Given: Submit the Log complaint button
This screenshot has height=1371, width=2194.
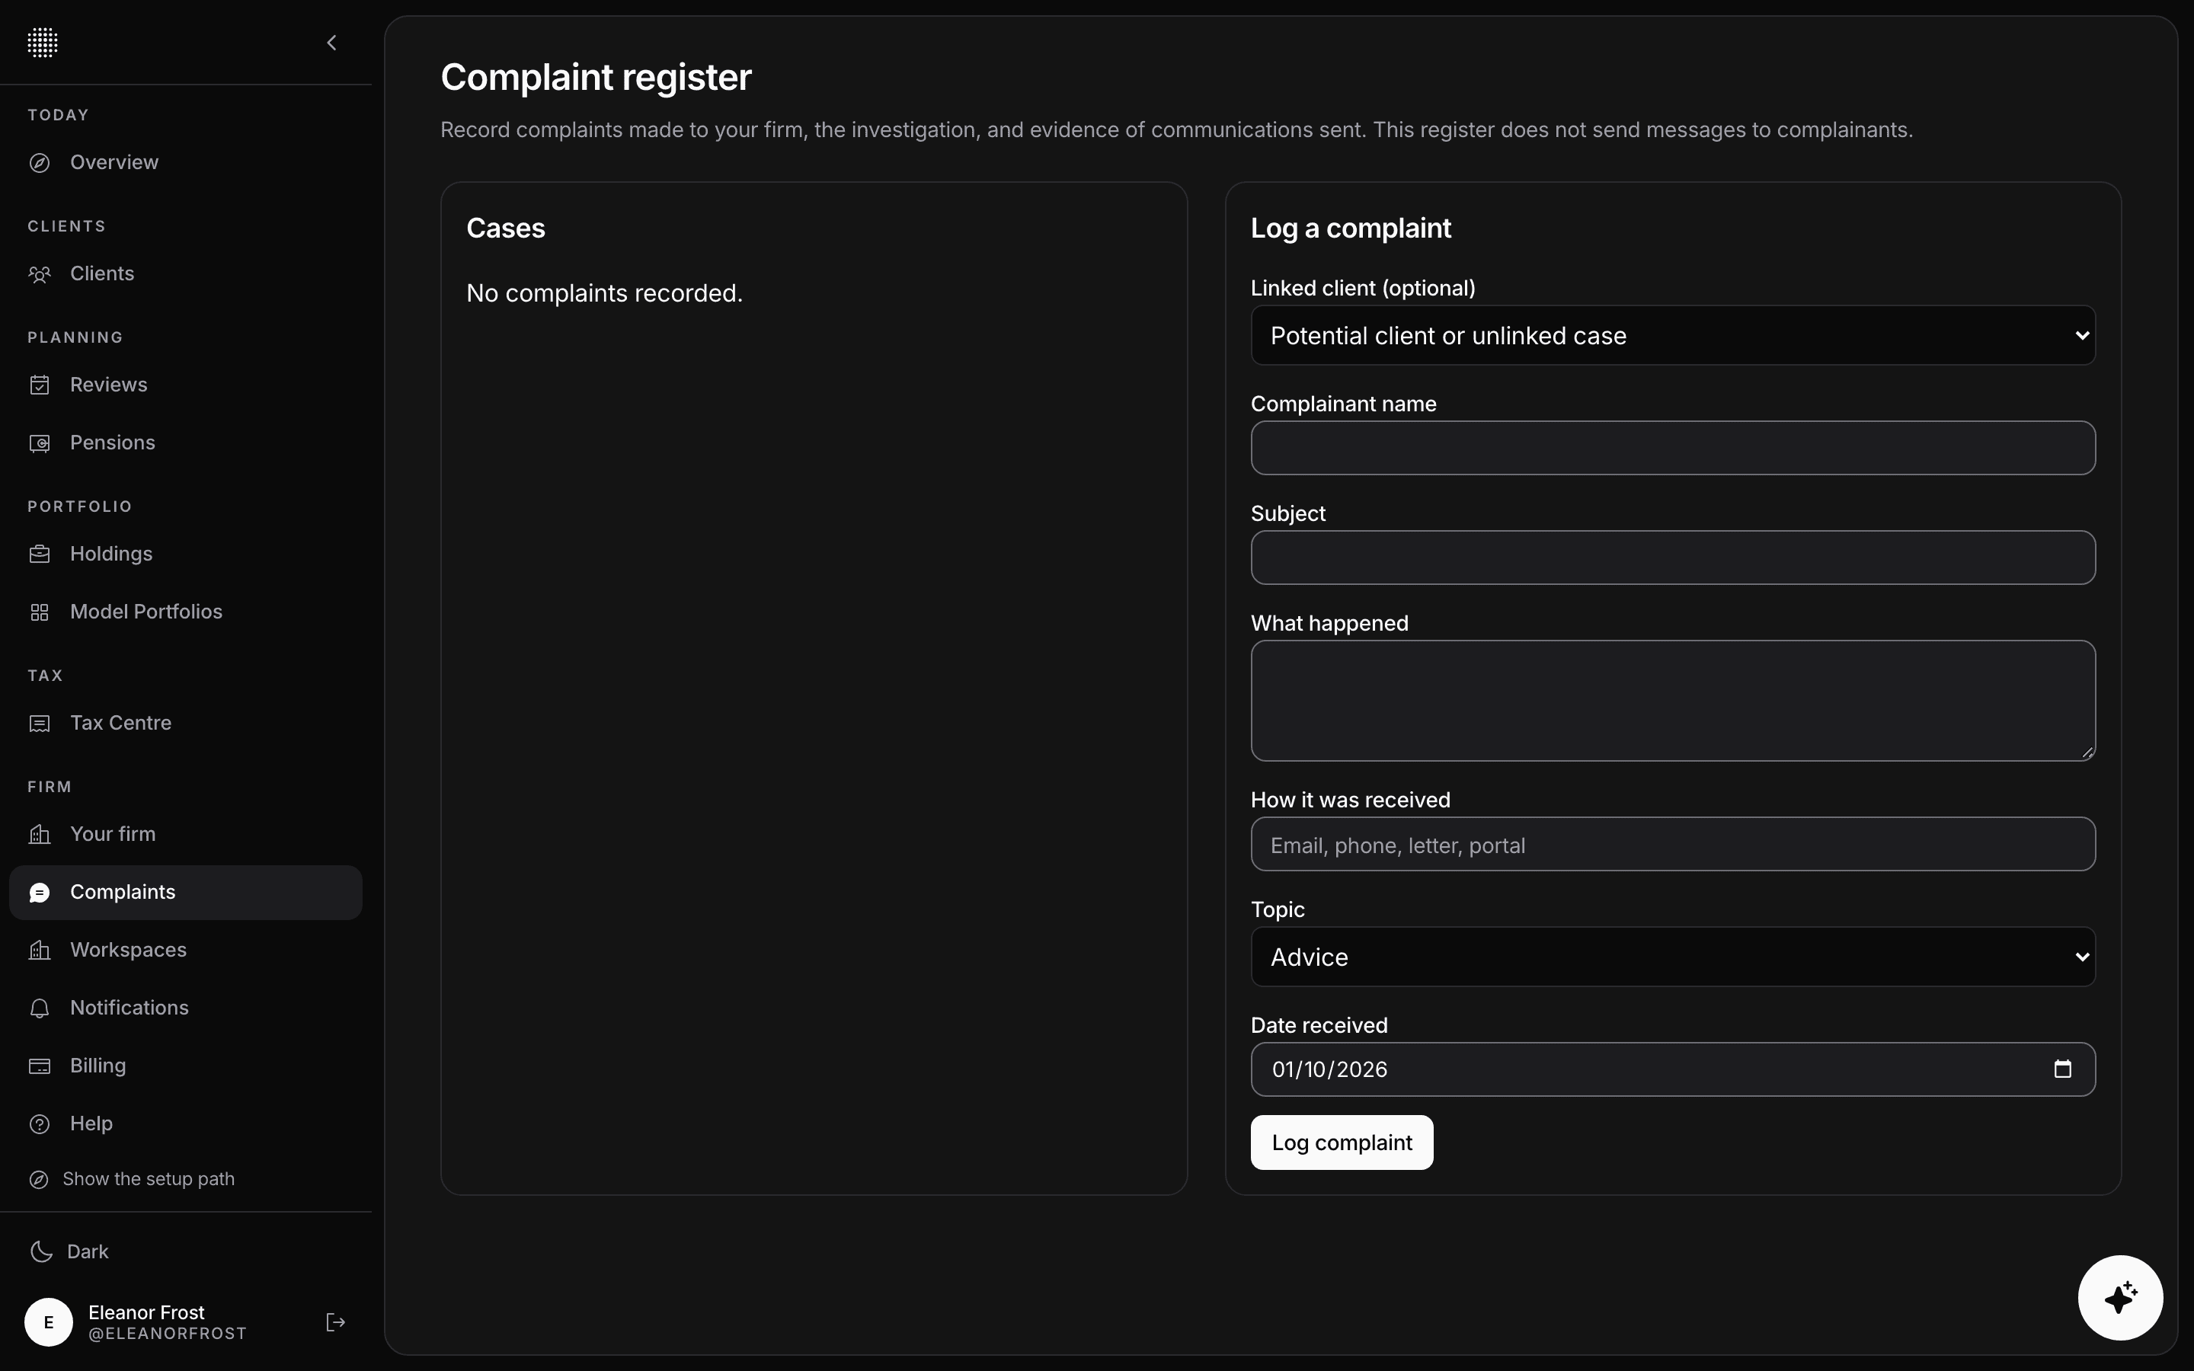Looking at the screenshot, I should tap(1342, 1142).
